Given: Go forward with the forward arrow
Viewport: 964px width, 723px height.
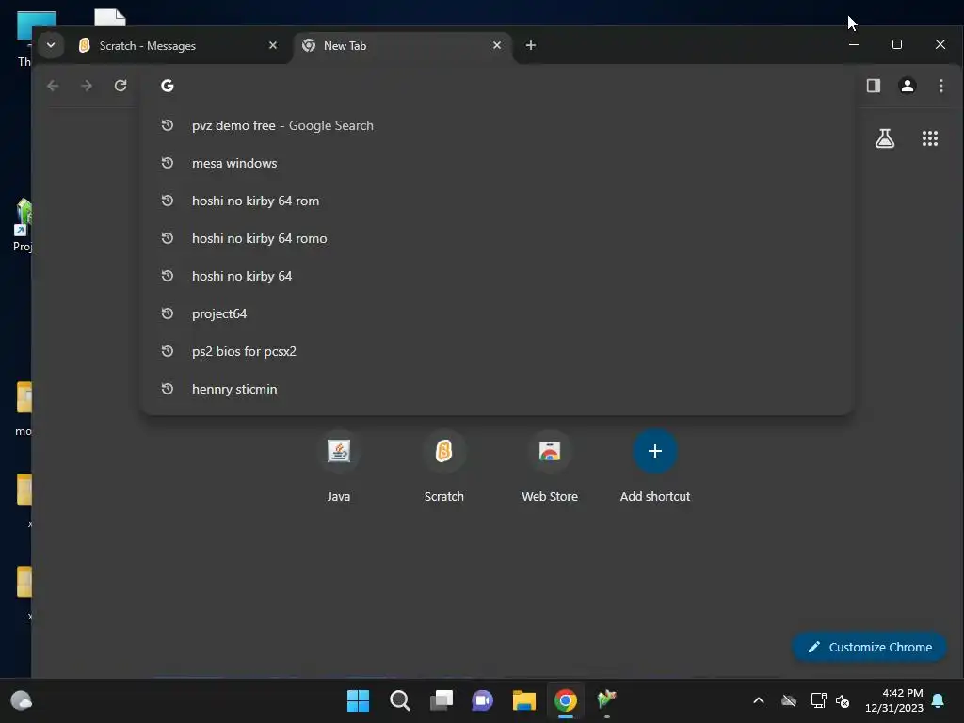Looking at the screenshot, I should pyautogui.click(x=87, y=86).
